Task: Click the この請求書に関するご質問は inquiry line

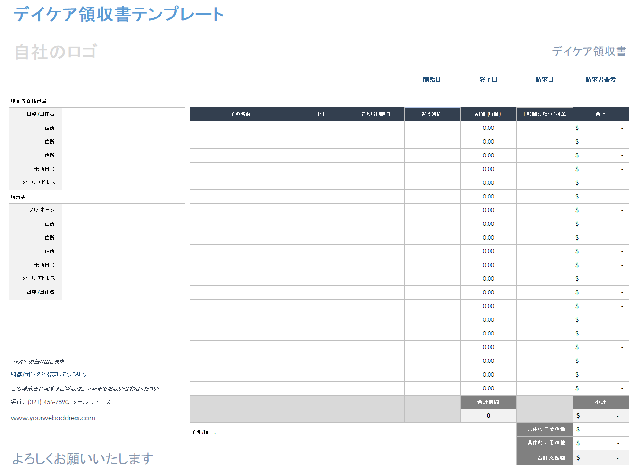Action: coord(85,389)
